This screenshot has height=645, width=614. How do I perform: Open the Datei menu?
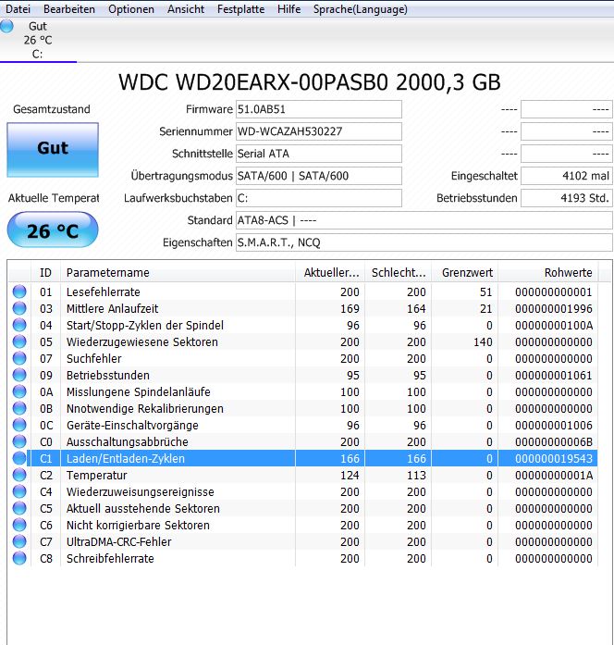click(18, 8)
